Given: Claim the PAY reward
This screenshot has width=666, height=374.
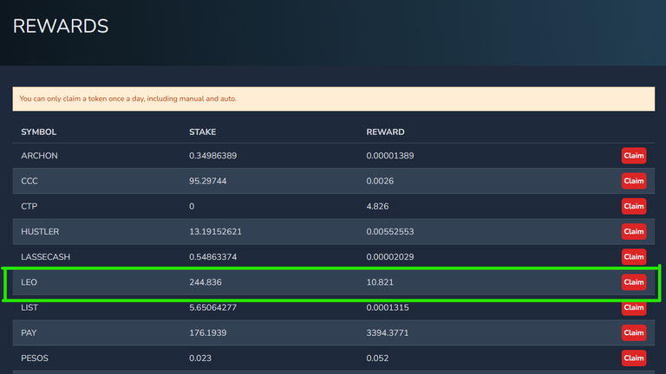Looking at the screenshot, I should point(634,332).
